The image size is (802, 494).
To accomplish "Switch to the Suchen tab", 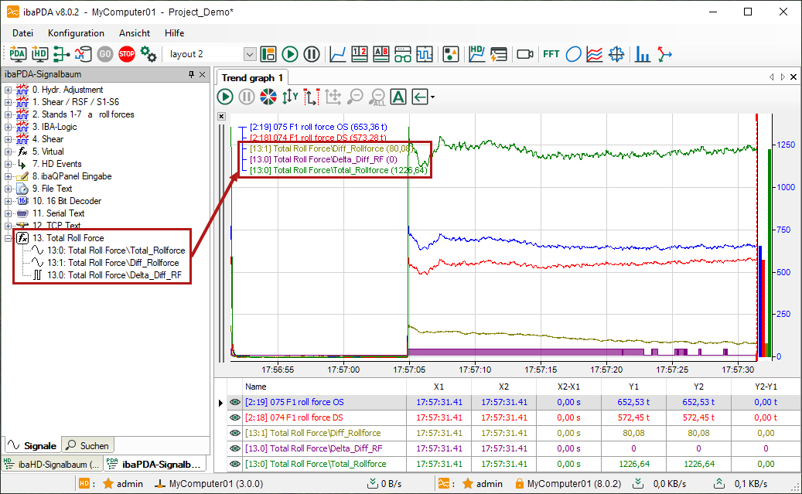I will (x=87, y=445).
